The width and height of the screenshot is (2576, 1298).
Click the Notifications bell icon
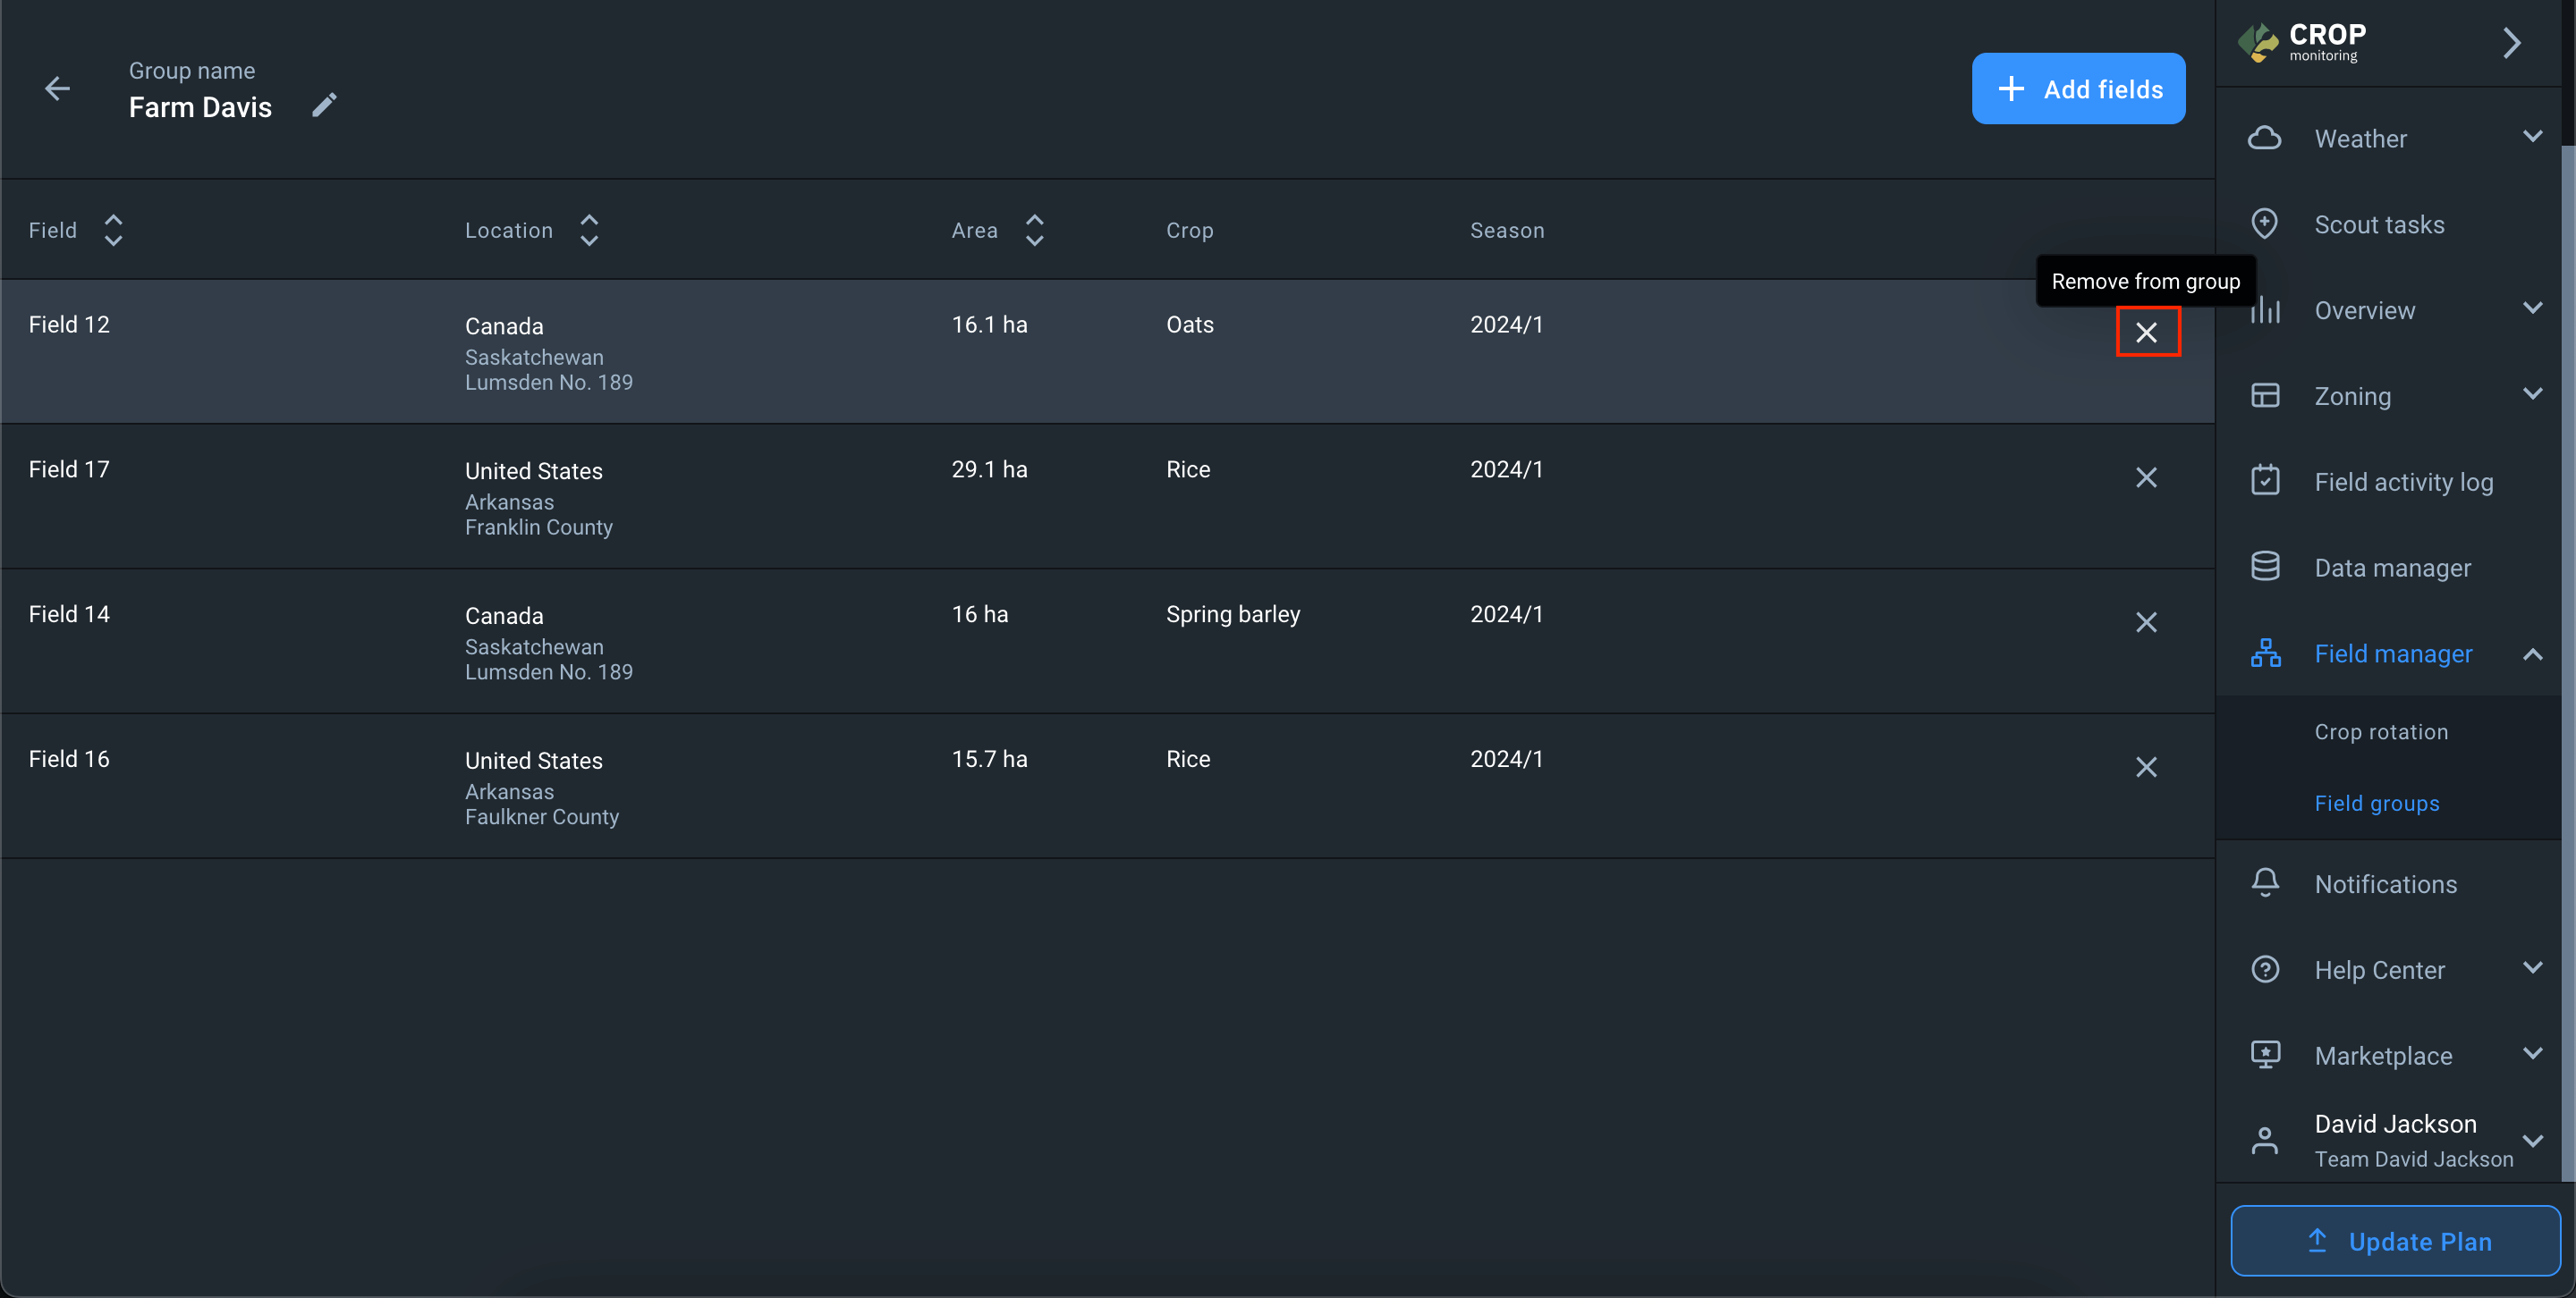2265,883
